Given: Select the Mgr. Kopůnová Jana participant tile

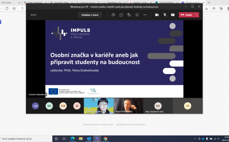Looking at the screenshot, I should (158, 106).
